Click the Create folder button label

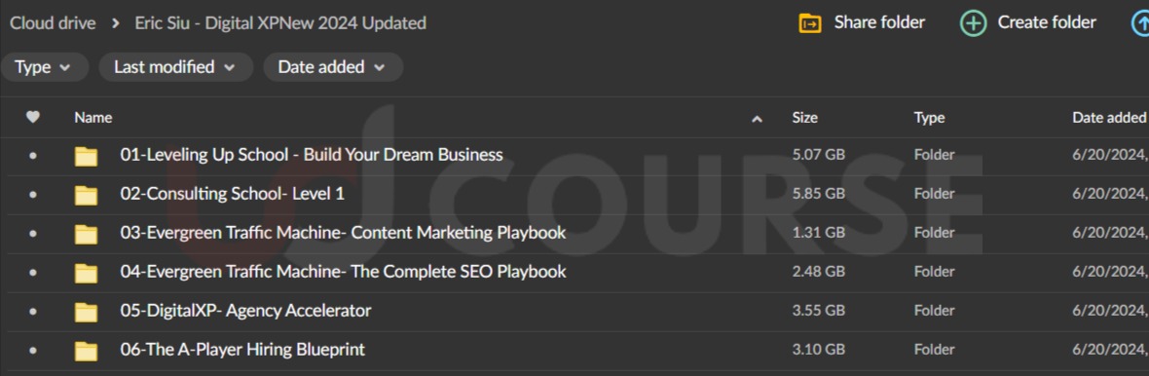click(x=1047, y=22)
